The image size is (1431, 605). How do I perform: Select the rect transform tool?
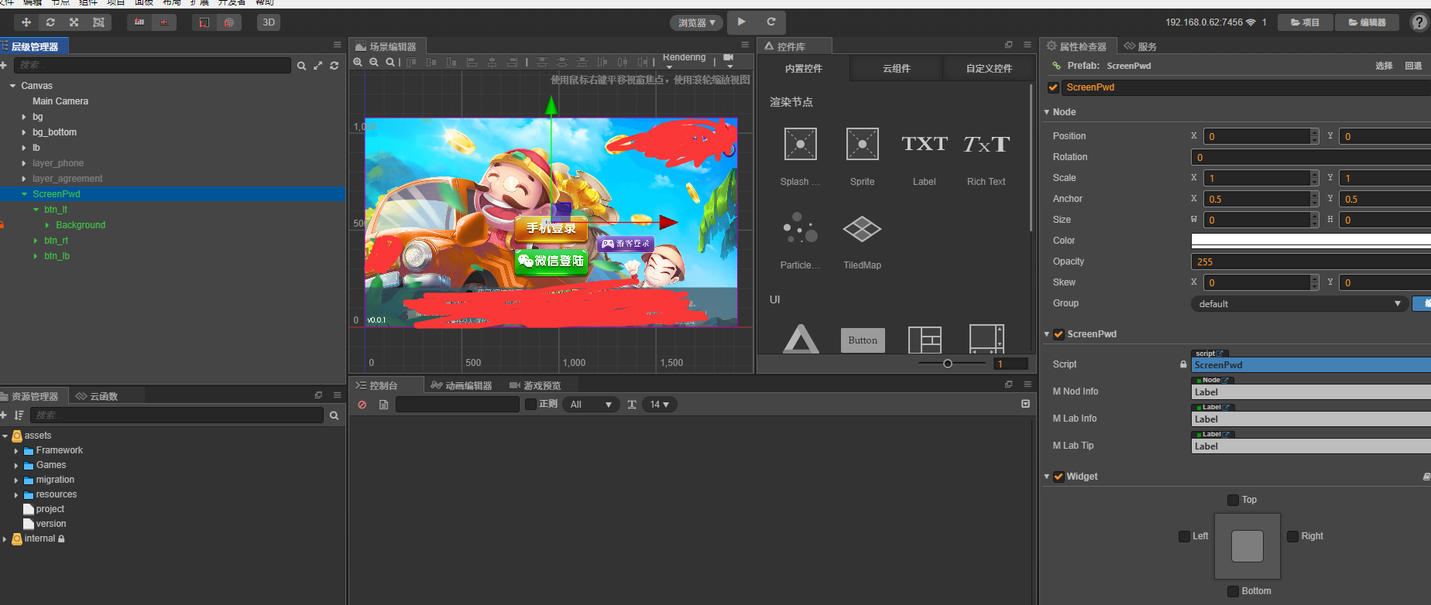pos(98,22)
